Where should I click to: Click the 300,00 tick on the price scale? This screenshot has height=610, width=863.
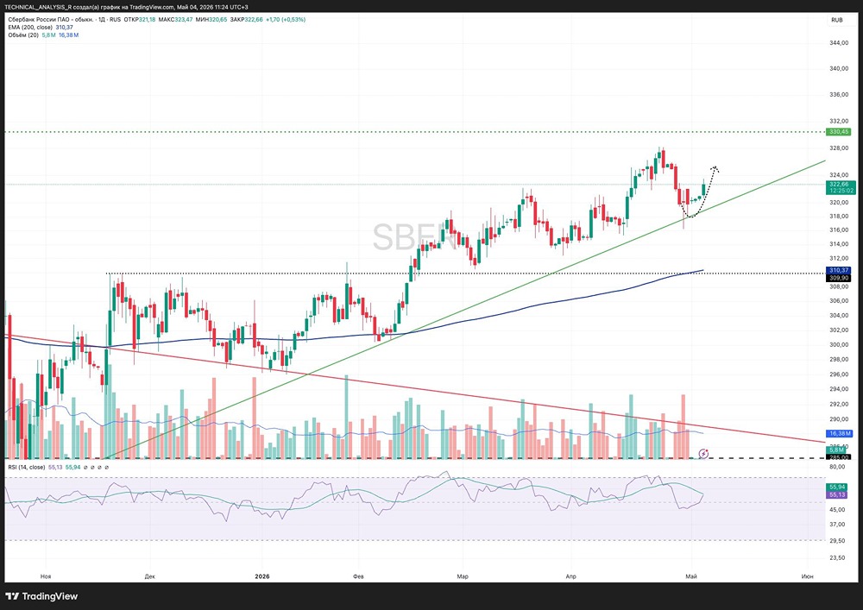click(x=839, y=345)
